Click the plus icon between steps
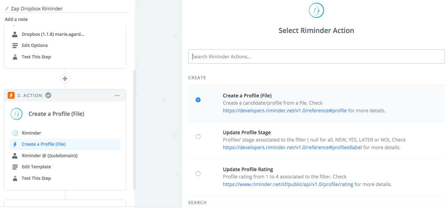Screen dimensions: 448x208 point(65,79)
